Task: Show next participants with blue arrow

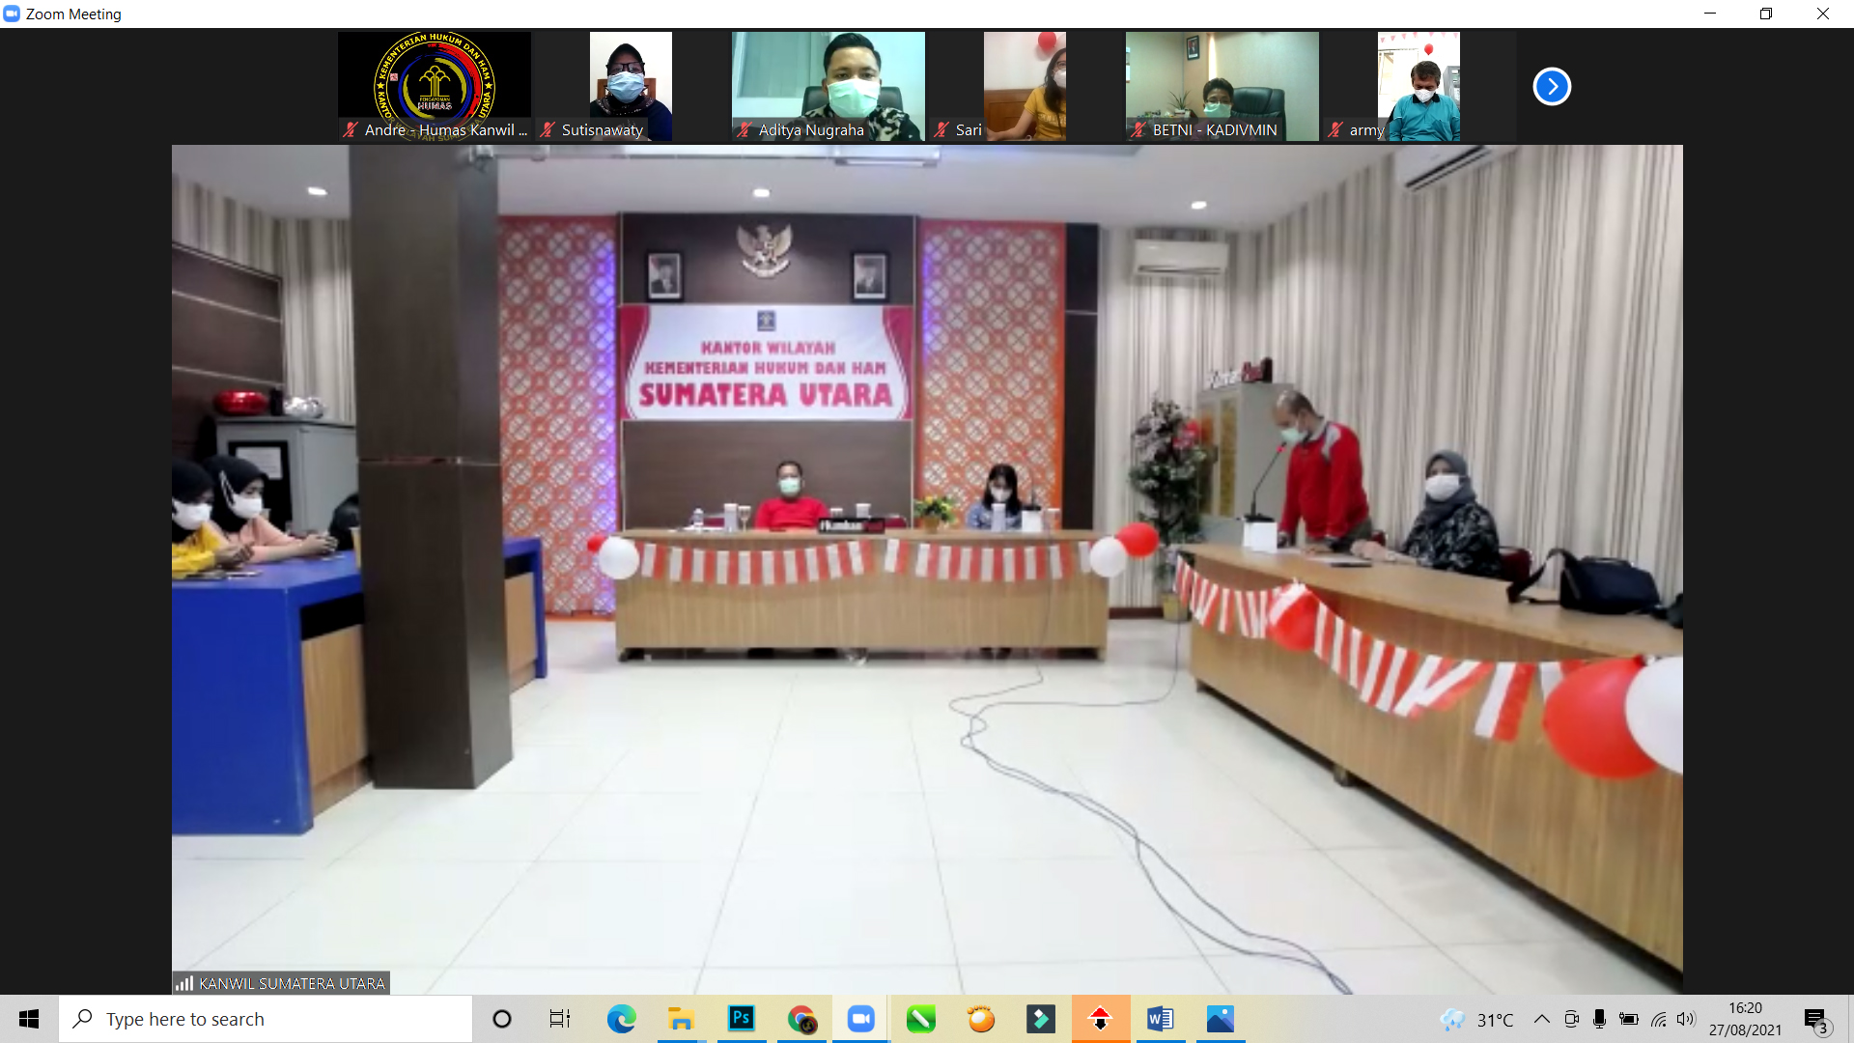Action: tap(1552, 86)
